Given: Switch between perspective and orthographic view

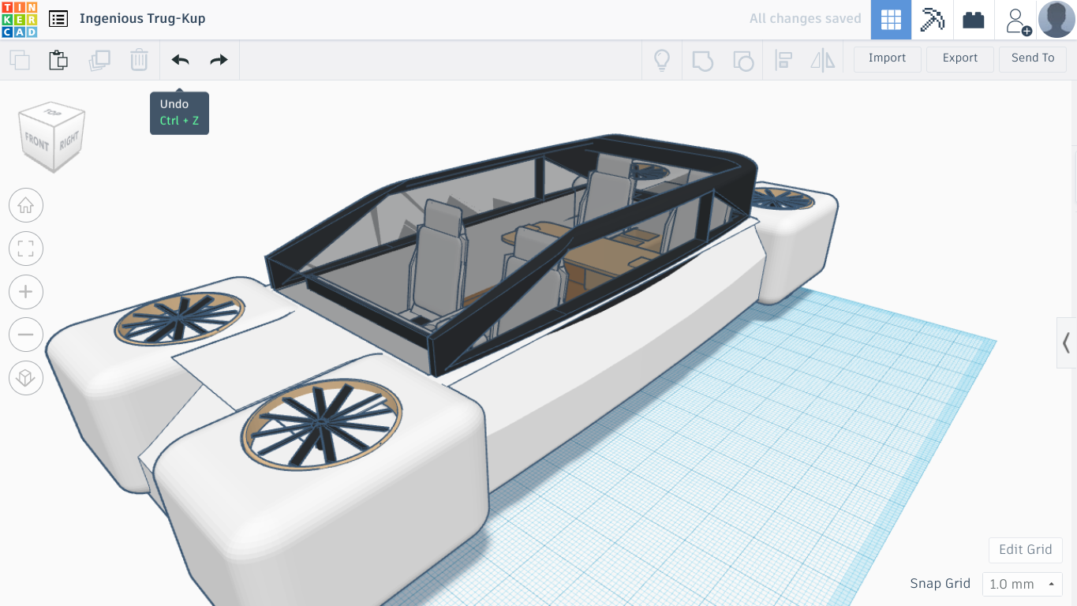Looking at the screenshot, I should (26, 378).
